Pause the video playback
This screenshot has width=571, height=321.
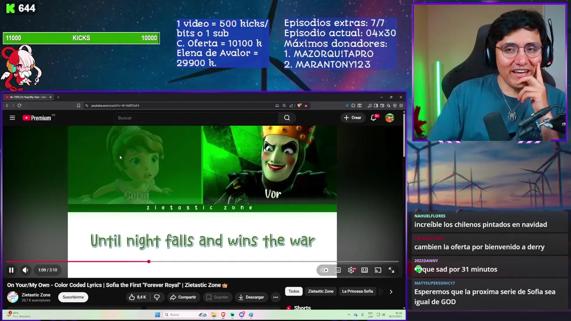coord(11,270)
